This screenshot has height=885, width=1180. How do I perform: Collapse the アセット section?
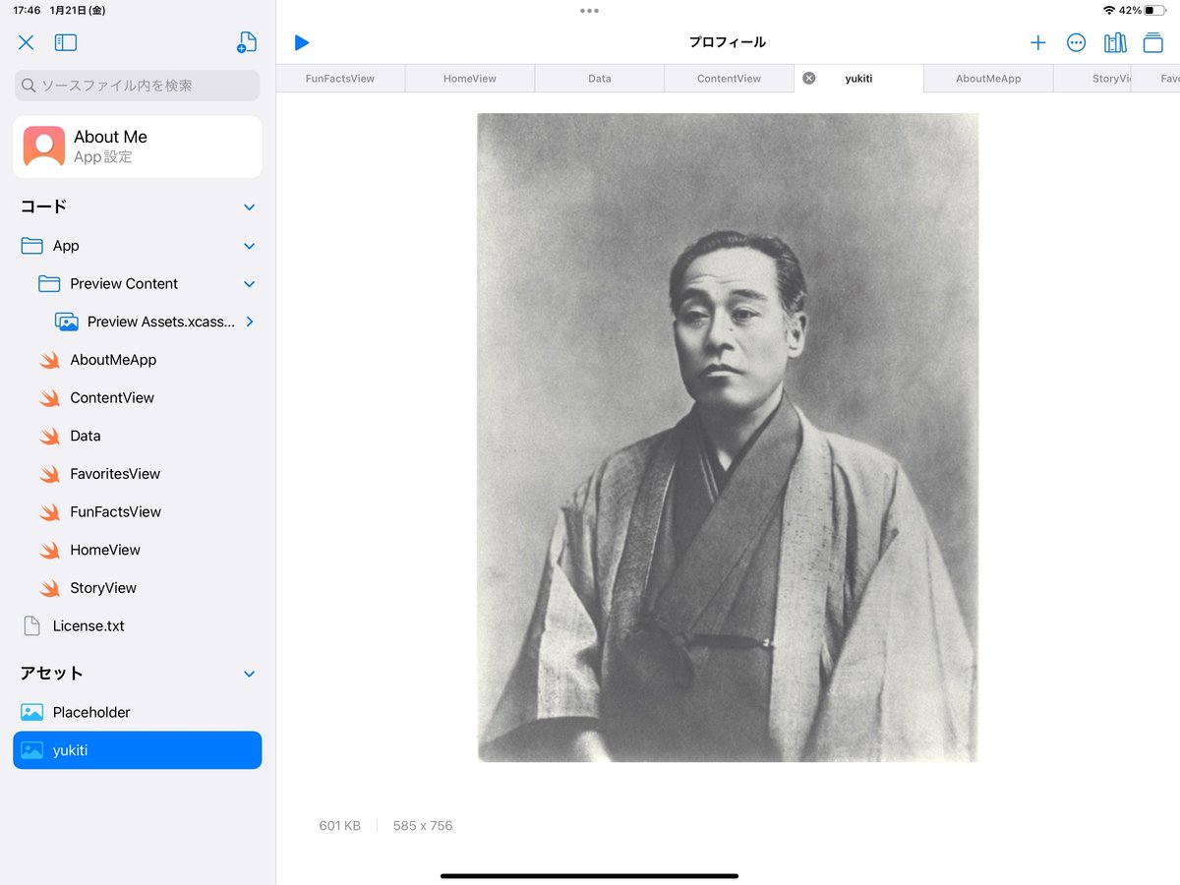point(249,675)
